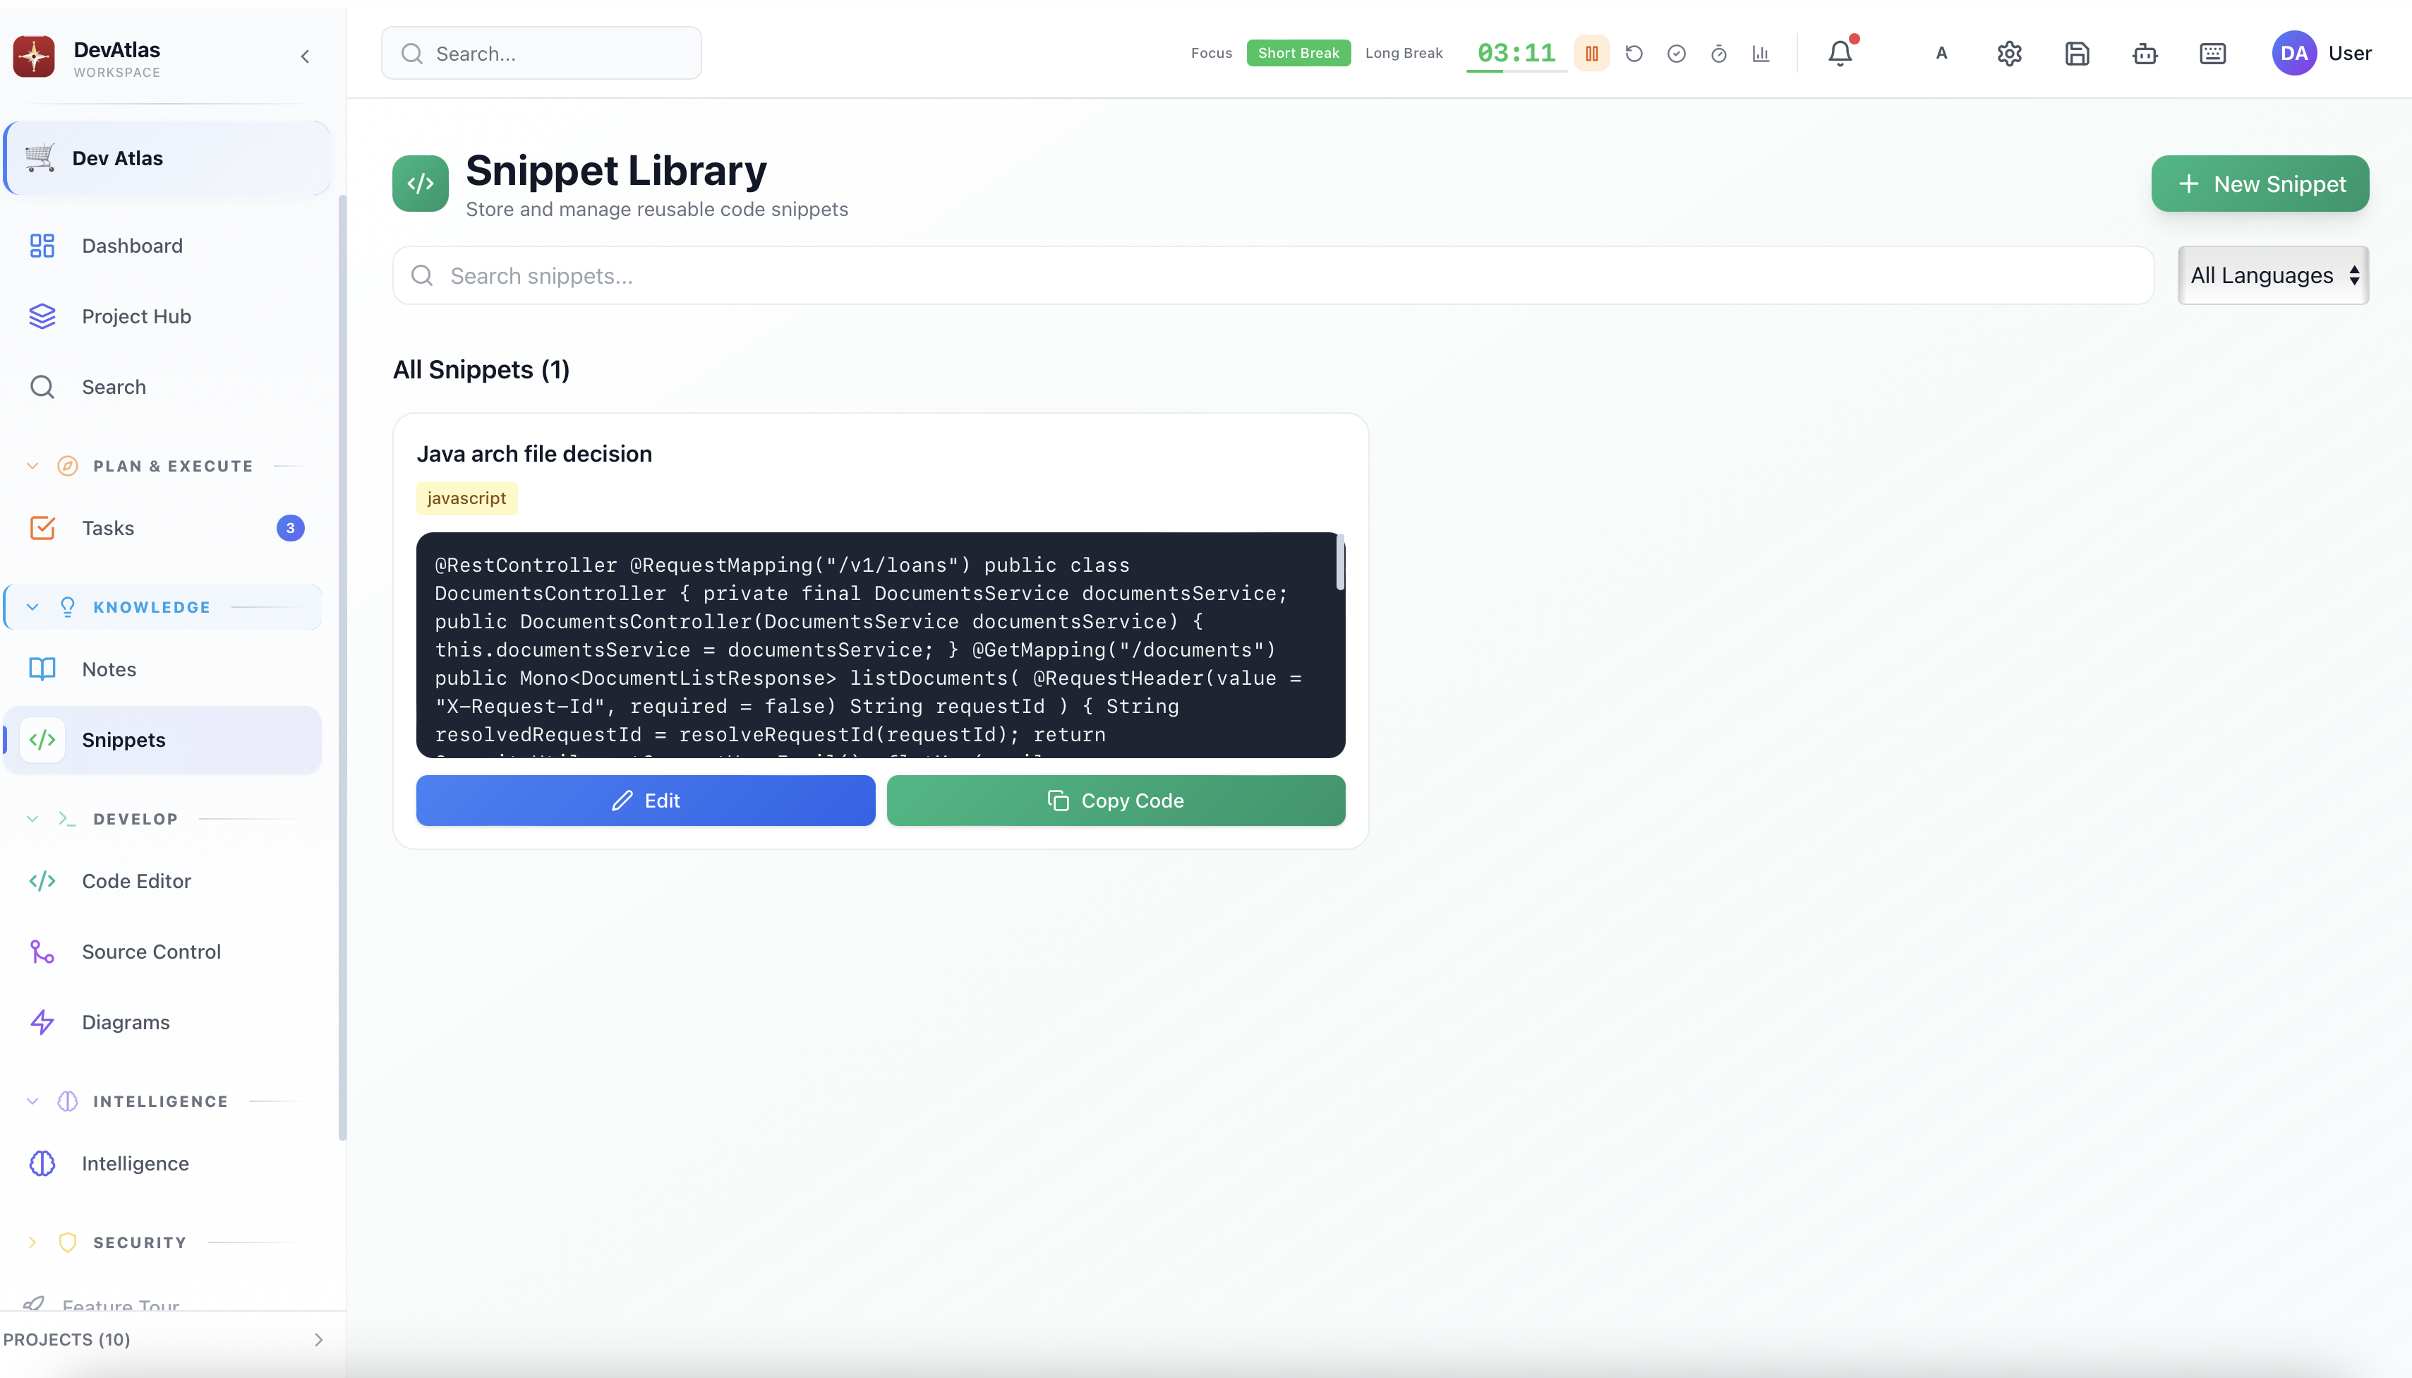Open Notes under Knowledge
Viewport: 2412px width, 1378px height.
pos(109,669)
